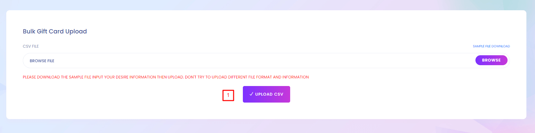535x133 pixels.
Task: Click the checkmark icon on Upload CSV
Action: click(x=251, y=94)
